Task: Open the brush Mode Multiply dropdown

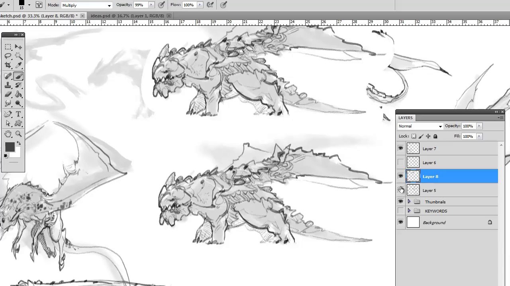Action: point(86,5)
